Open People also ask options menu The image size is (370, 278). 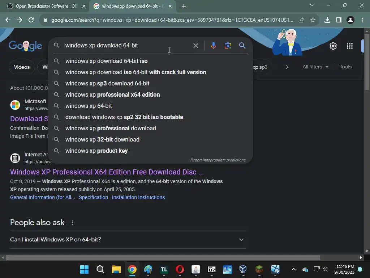72,223
